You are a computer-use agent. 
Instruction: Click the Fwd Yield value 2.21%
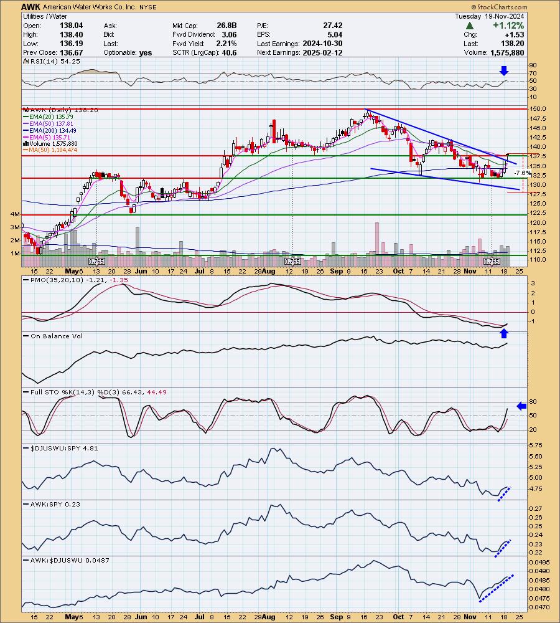[226, 44]
